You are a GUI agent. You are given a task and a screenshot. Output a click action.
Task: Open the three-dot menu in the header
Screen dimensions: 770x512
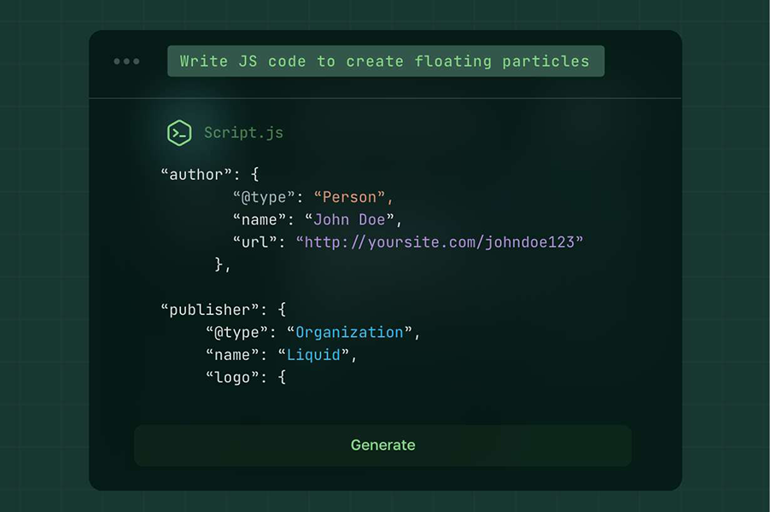126,61
